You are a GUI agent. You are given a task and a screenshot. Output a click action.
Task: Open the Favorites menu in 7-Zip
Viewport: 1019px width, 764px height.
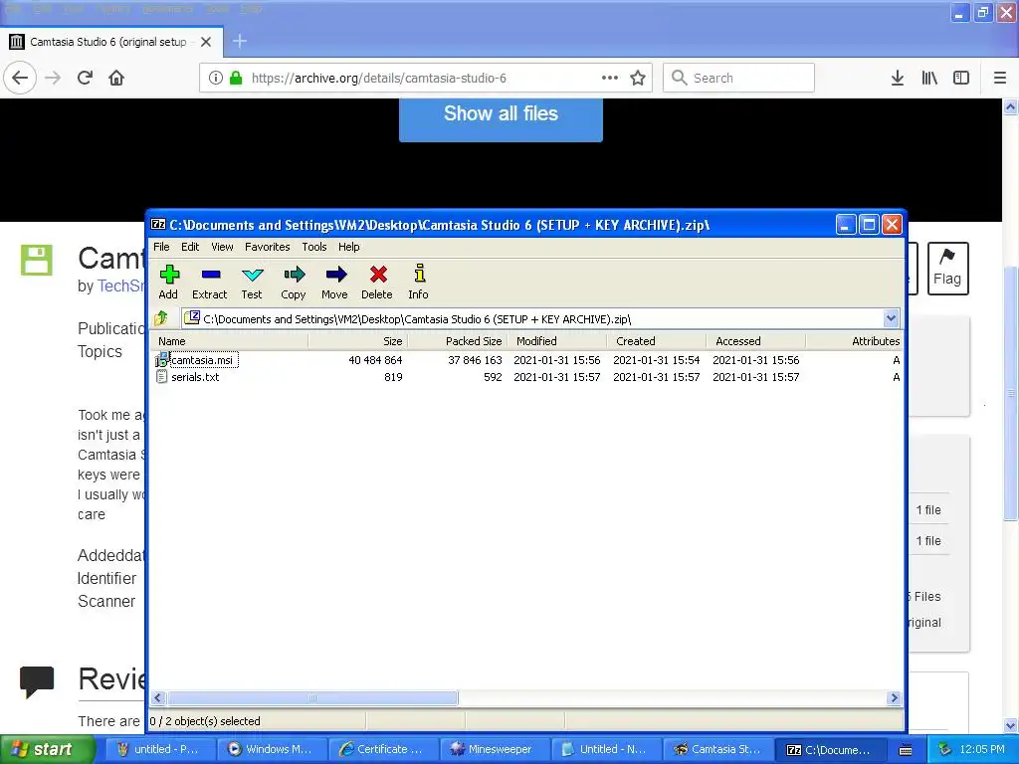[267, 247]
